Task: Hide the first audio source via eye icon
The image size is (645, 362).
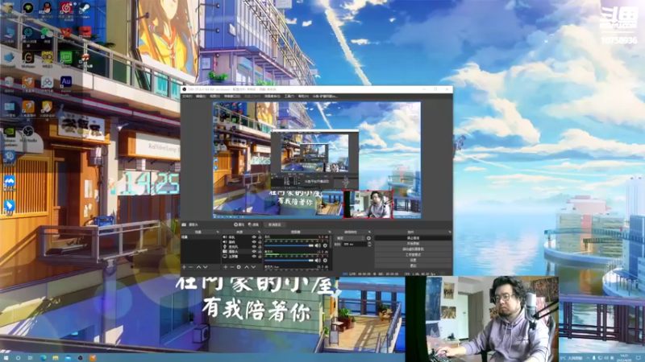Action: click(254, 237)
